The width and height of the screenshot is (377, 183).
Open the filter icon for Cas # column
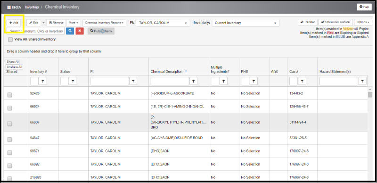coord(302,82)
